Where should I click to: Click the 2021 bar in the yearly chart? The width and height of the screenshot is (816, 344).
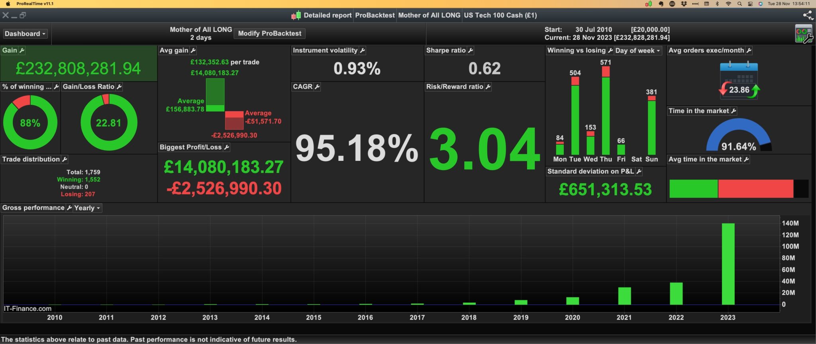coord(624,296)
